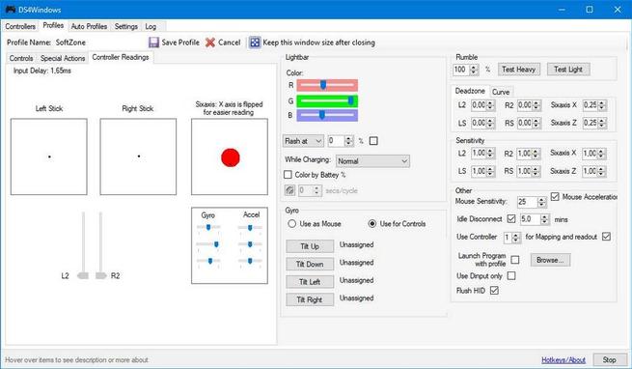Screen dimensions: 632x369
Task: Click the Test Heavy rumble button
Action: click(519, 70)
